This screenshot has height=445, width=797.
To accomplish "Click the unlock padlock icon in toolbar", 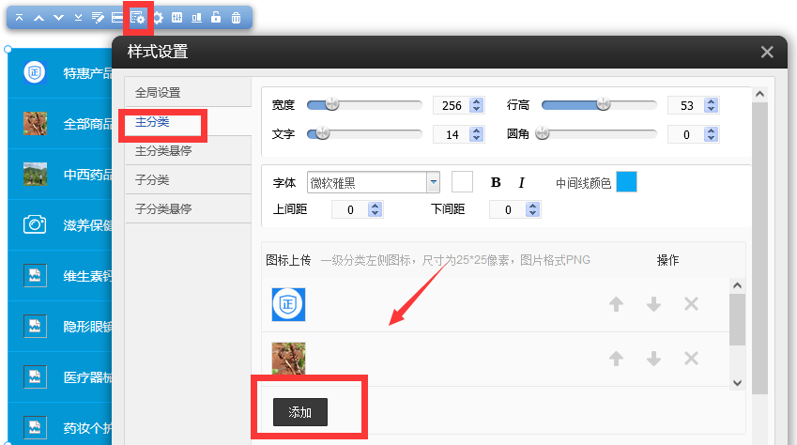I will (x=216, y=18).
